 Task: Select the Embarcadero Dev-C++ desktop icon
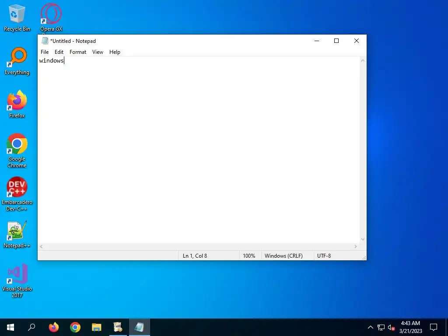17,194
